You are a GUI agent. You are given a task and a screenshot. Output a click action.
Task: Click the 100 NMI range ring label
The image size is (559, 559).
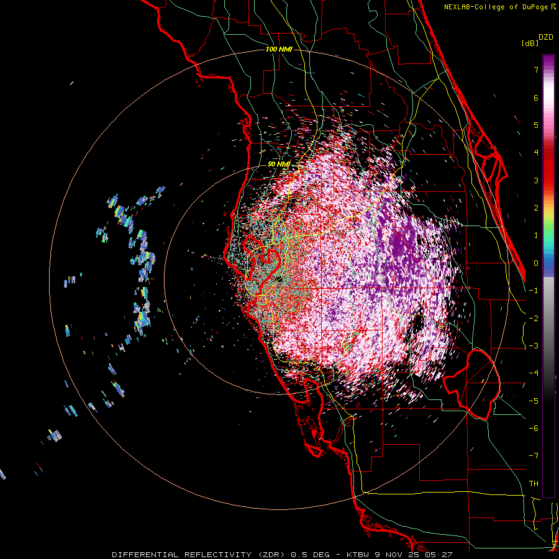point(279,49)
